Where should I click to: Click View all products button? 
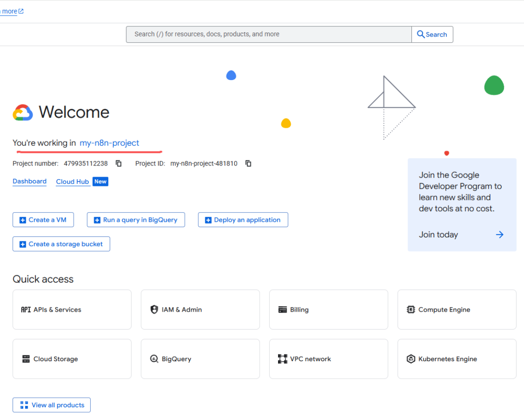(51, 405)
